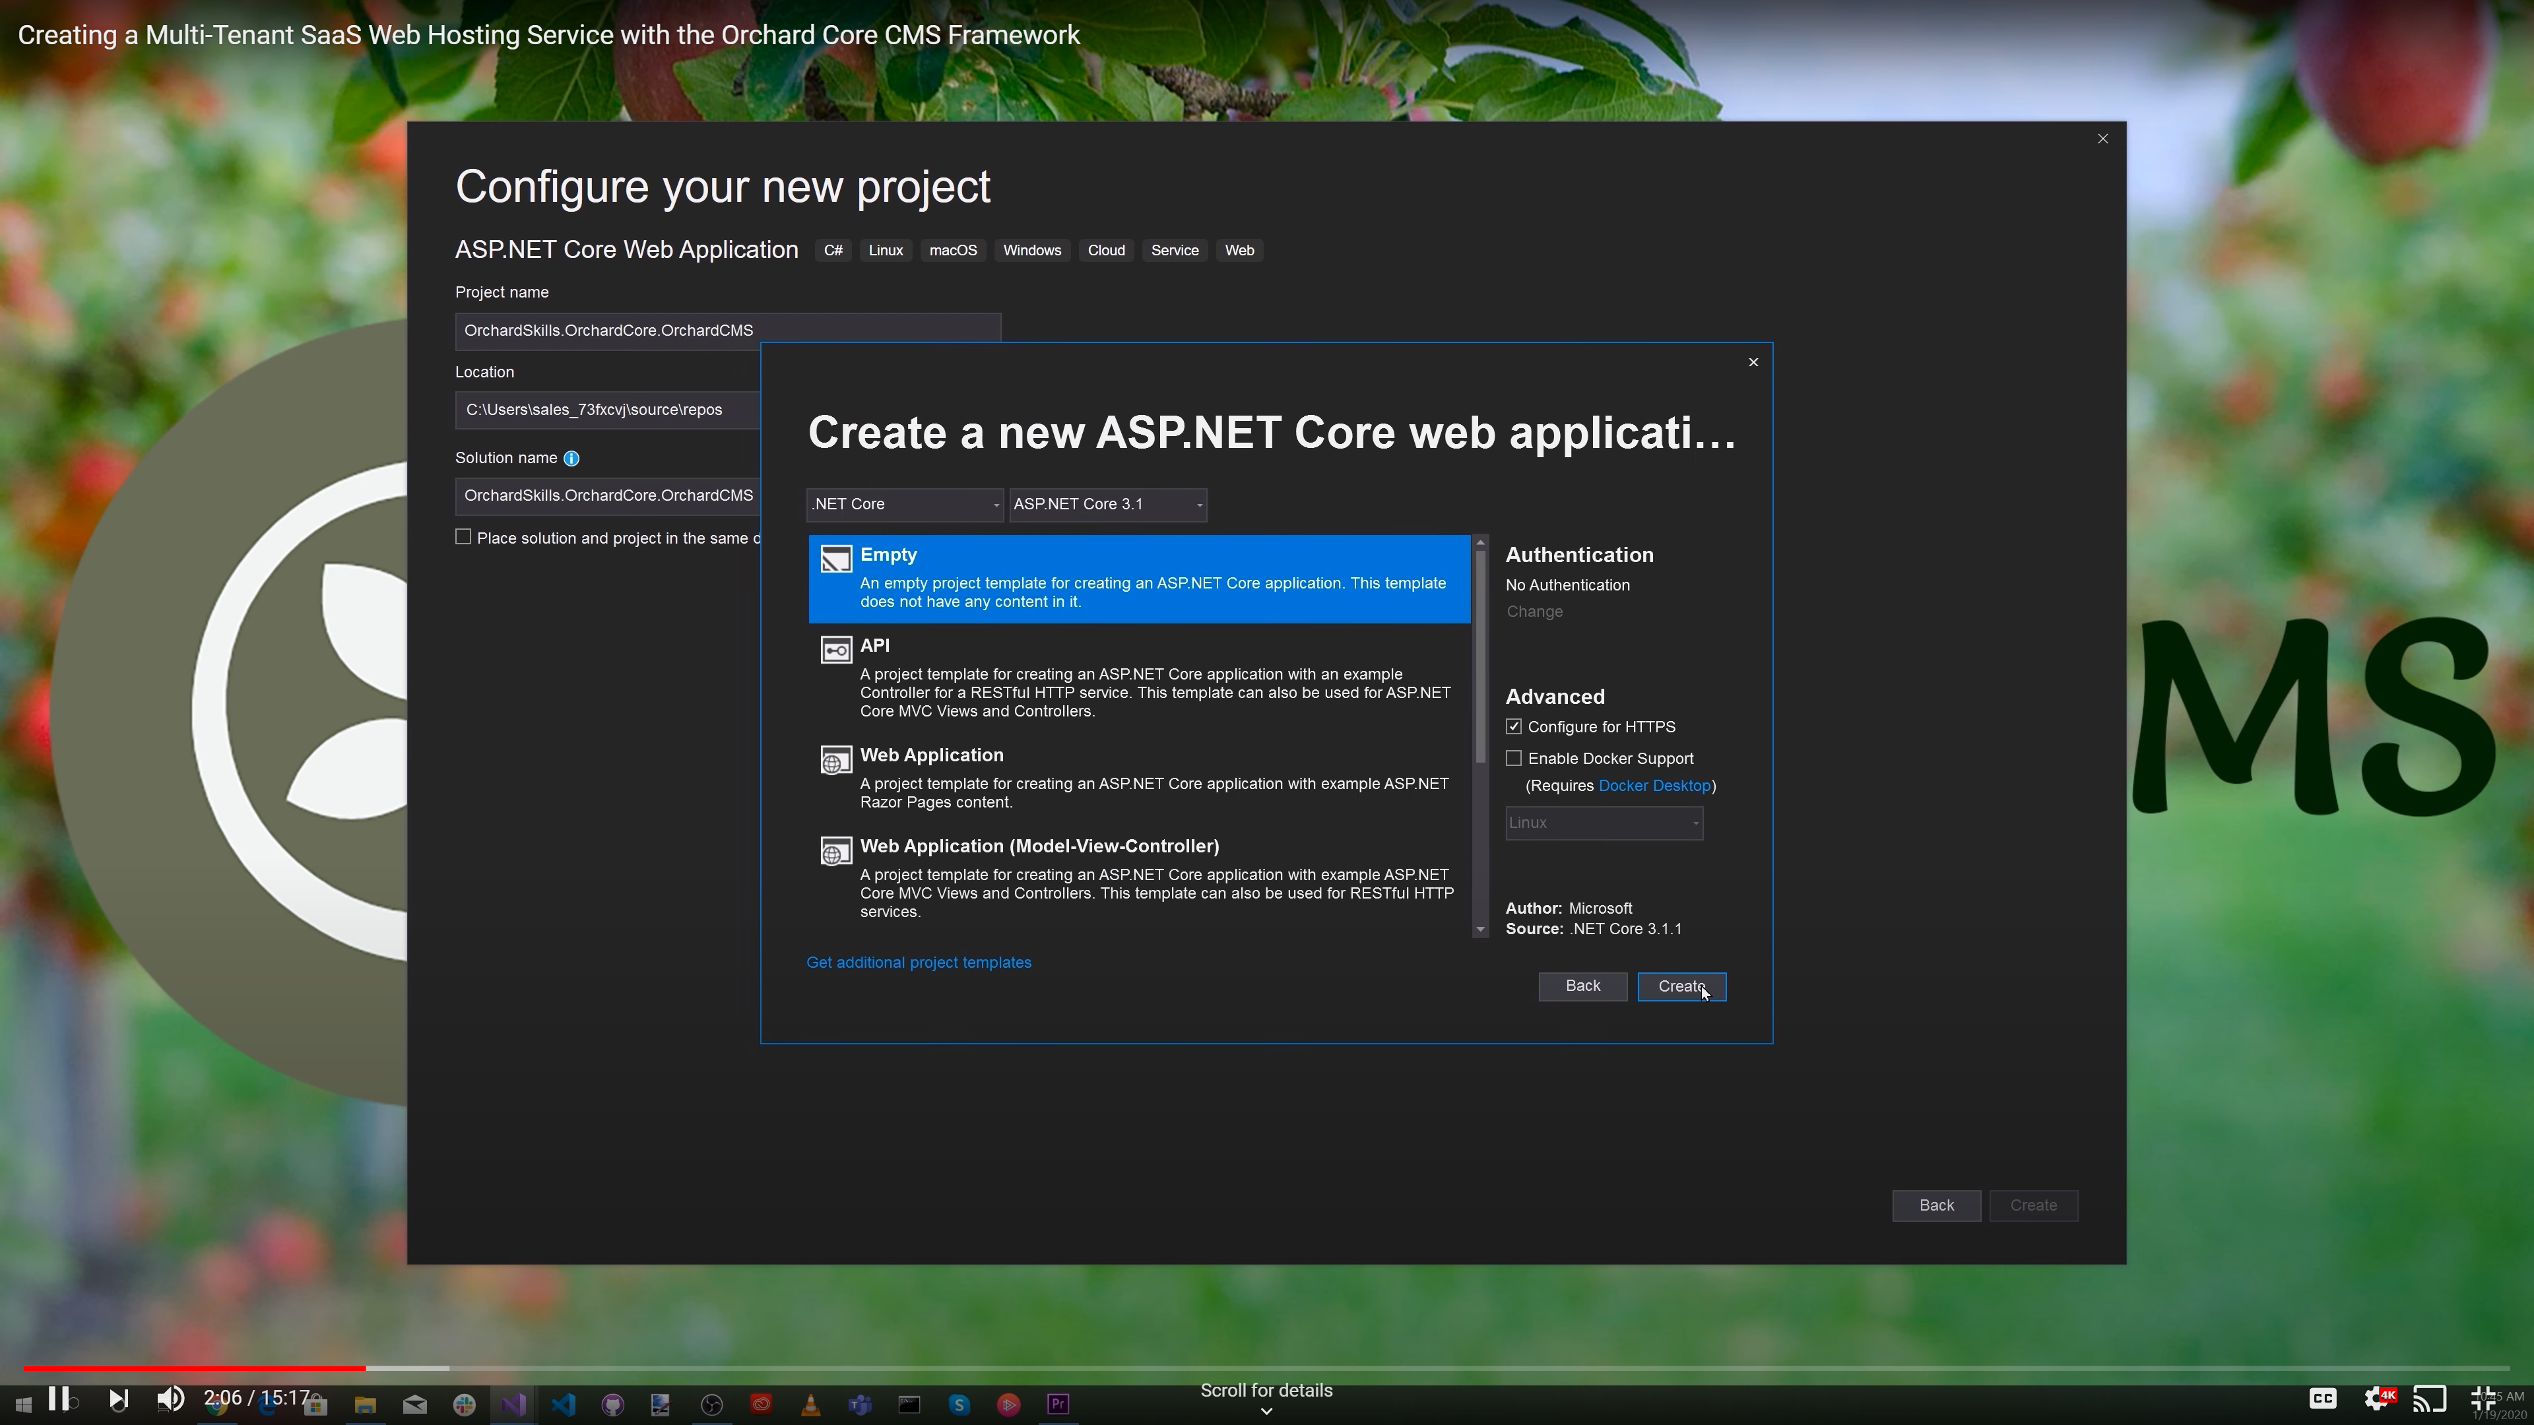Click the template list scroll down arrow
This screenshot has height=1425, width=2534.
click(x=1480, y=930)
